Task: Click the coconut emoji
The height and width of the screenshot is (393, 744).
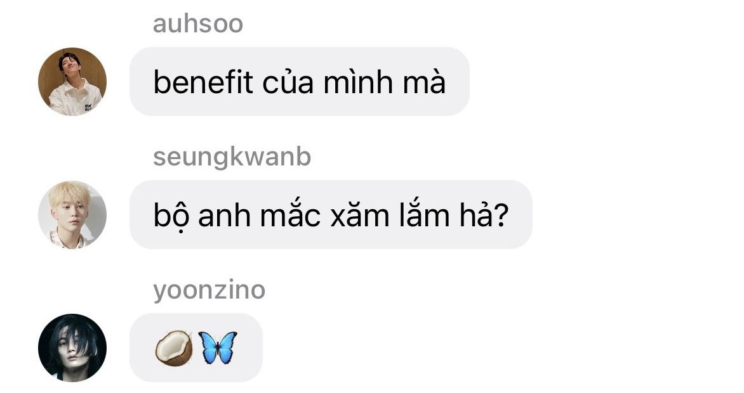Action: [x=174, y=347]
